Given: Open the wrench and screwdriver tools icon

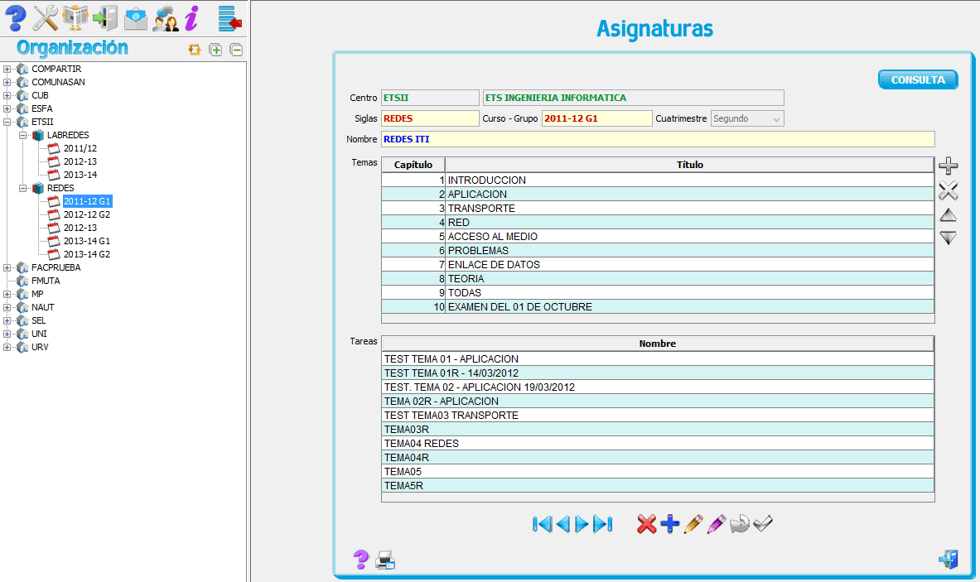Looking at the screenshot, I should (46, 17).
